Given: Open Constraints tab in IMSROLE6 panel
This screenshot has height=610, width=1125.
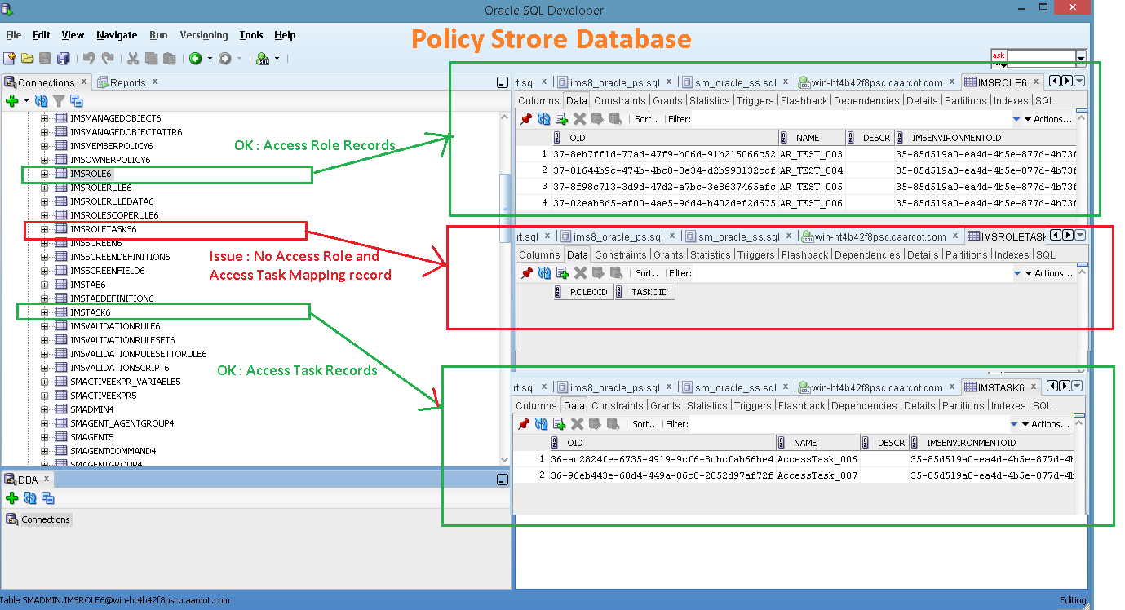Looking at the screenshot, I should (620, 100).
